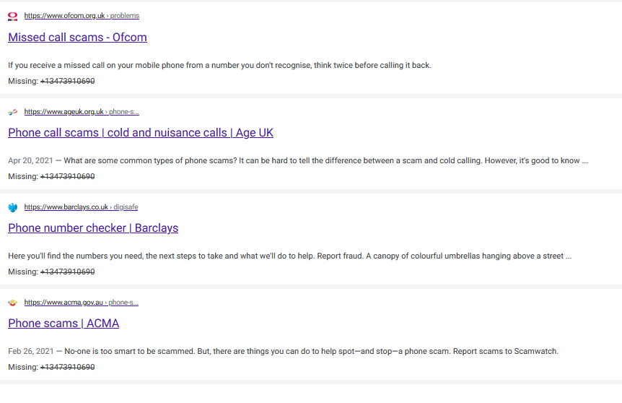Click the Ofcom favicon icon
The height and width of the screenshot is (403, 622).
pos(13,17)
